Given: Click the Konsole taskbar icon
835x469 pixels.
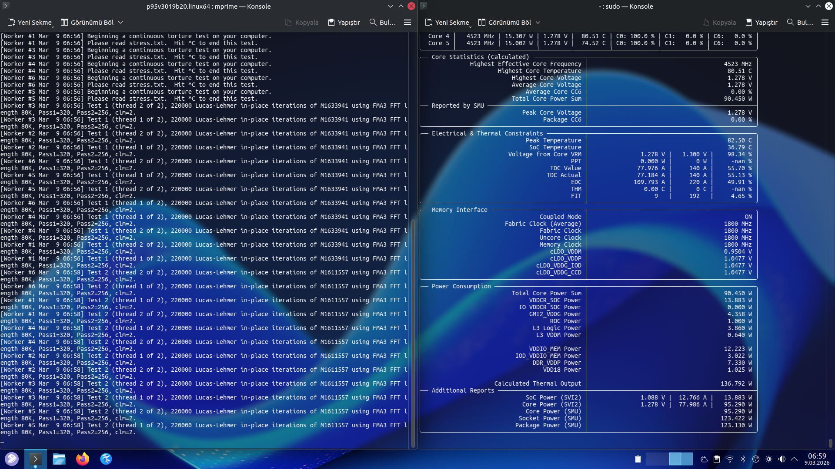Looking at the screenshot, I should pyautogui.click(x=35, y=459).
